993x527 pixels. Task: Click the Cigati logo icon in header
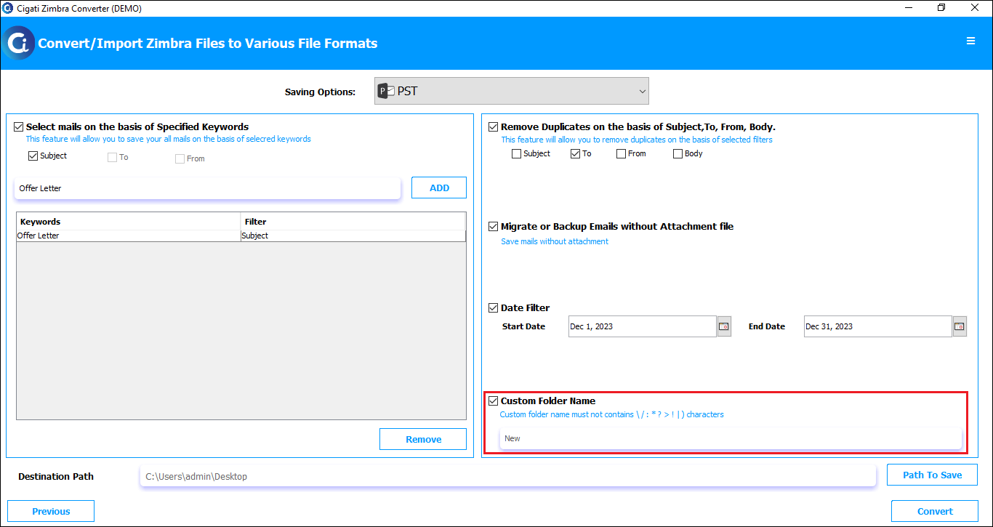[17, 43]
